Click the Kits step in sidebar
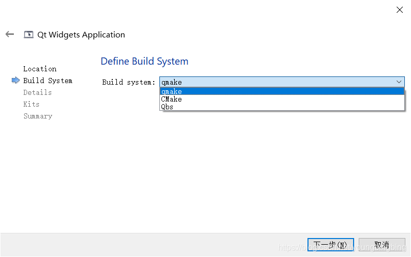 click(31, 104)
